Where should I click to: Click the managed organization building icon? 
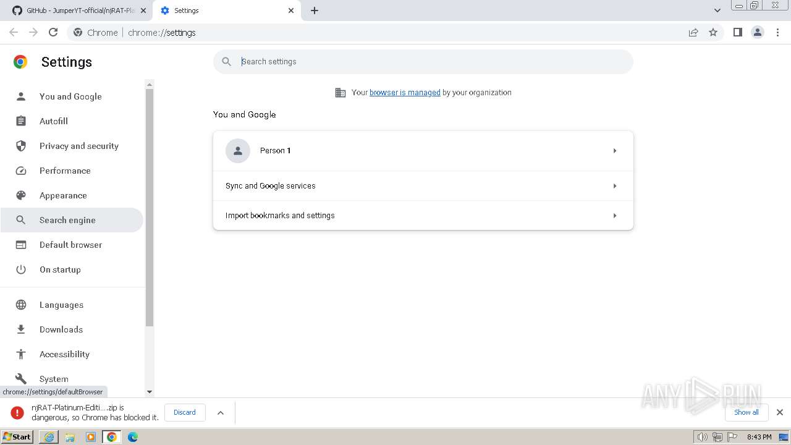pyautogui.click(x=340, y=93)
